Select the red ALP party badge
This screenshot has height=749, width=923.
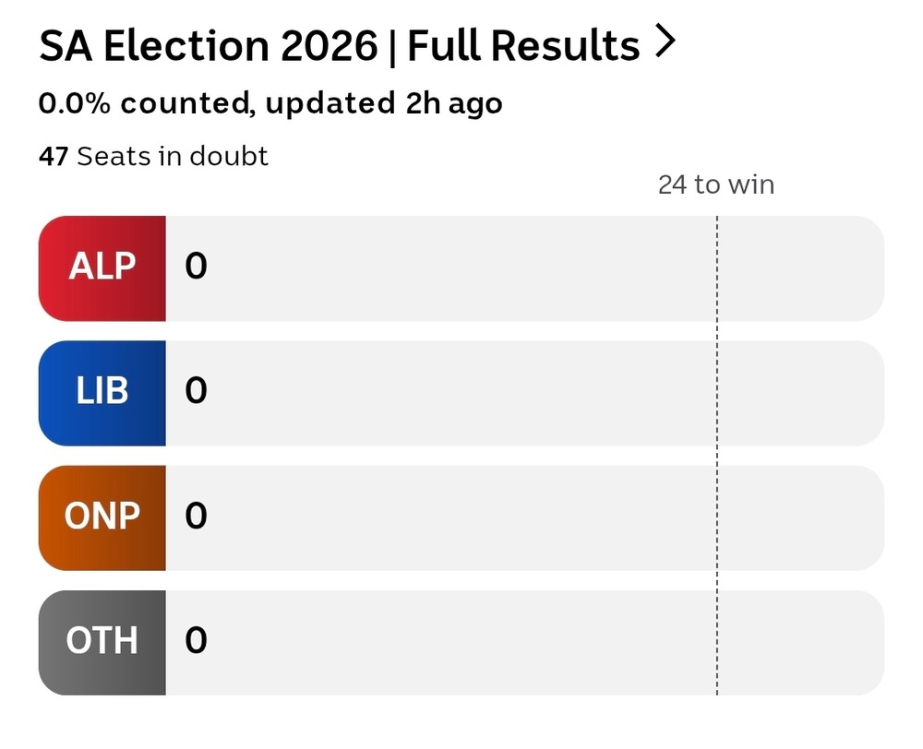click(x=102, y=267)
